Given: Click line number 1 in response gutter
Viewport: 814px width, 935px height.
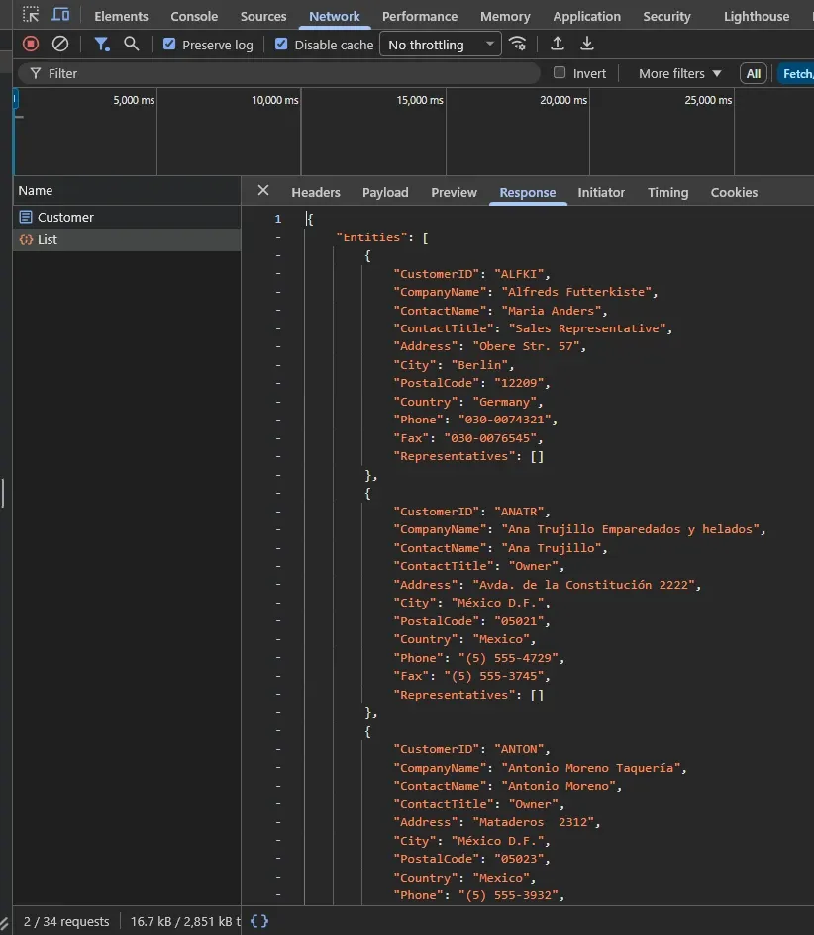Looking at the screenshot, I should [277, 219].
